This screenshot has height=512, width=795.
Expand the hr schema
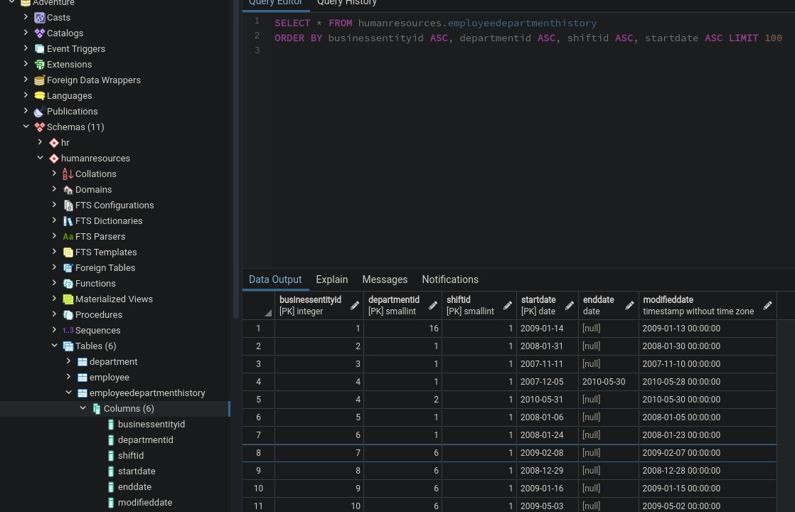pyautogui.click(x=40, y=142)
